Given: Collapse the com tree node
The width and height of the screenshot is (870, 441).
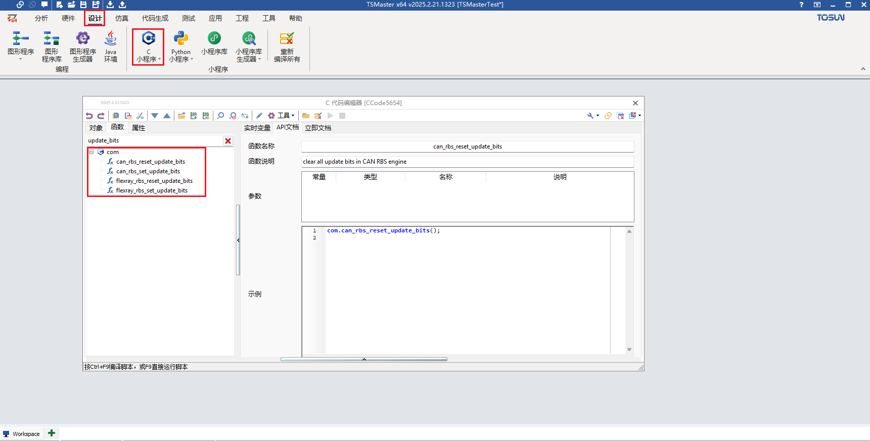Looking at the screenshot, I should pyautogui.click(x=91, y=152).
